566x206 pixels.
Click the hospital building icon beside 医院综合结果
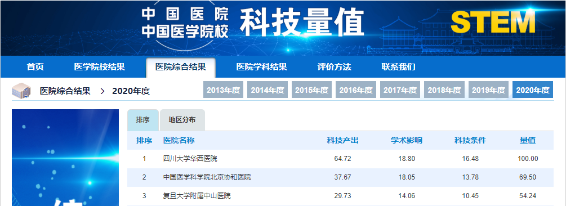point(21,91)
